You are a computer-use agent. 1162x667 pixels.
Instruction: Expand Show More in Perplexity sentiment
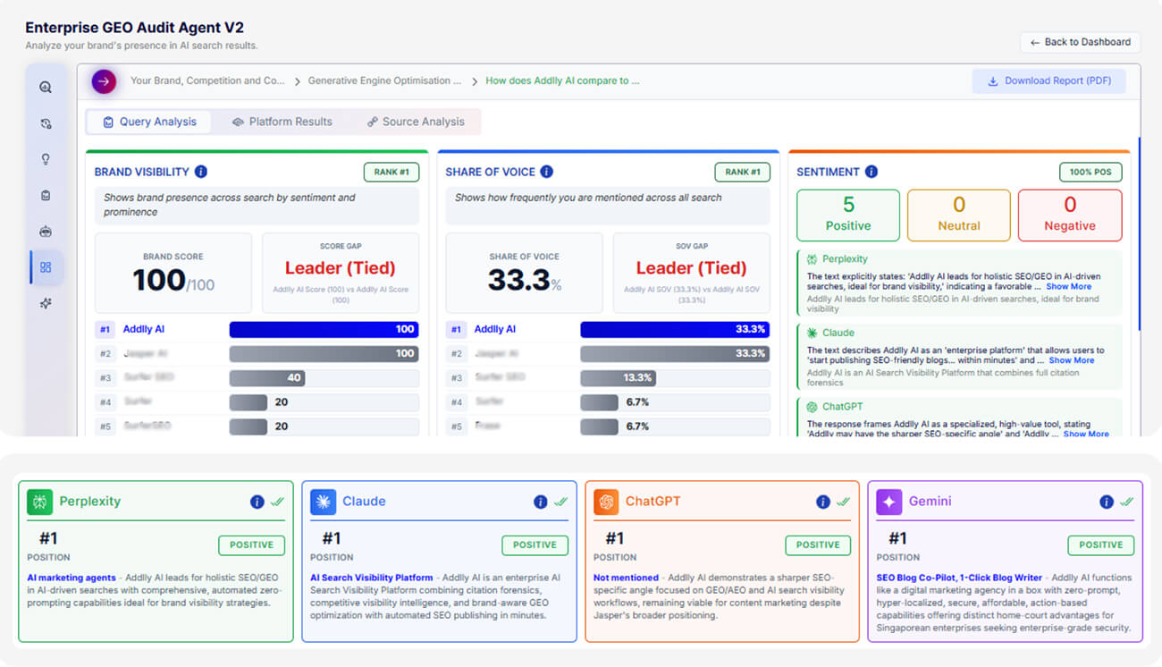pos(1068,287)
